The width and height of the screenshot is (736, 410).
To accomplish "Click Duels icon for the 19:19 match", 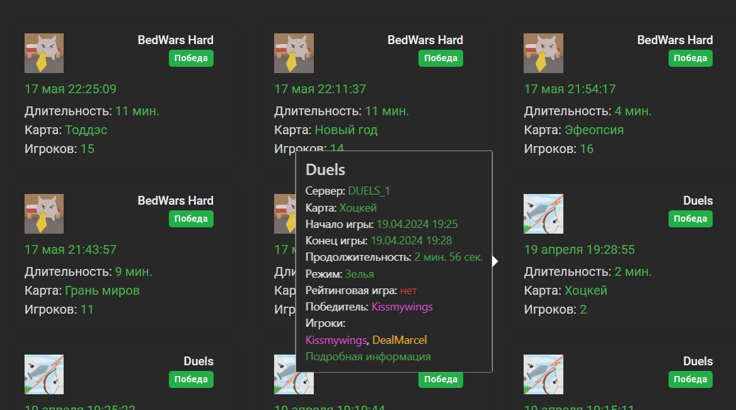I will [285, 375].
